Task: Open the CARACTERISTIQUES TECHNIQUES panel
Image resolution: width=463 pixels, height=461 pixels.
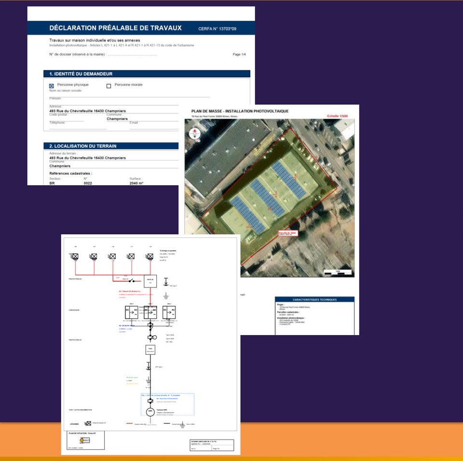Action: click(x=315, y=299)
